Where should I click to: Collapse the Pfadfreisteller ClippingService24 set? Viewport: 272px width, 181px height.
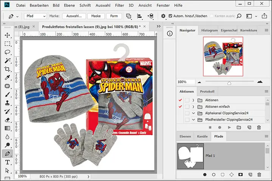pyautogui.click(x=193, y=120)
